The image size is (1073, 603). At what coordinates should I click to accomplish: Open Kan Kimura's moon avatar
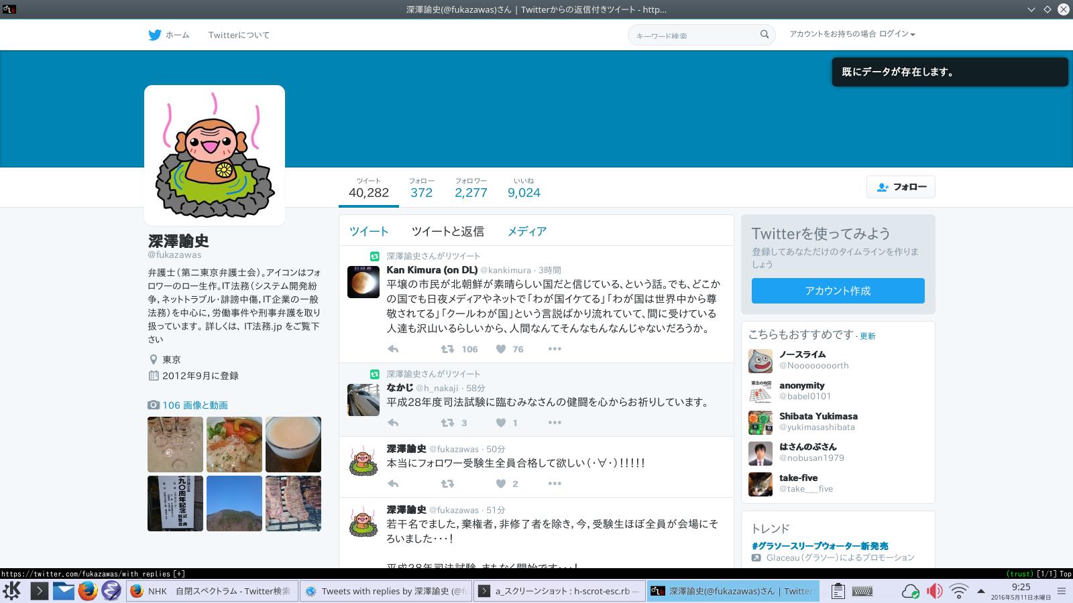click(x=363, y=281)
